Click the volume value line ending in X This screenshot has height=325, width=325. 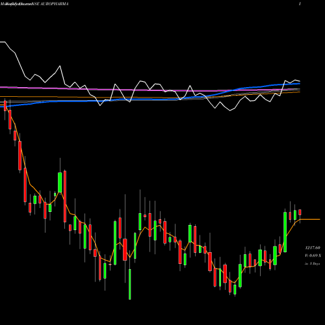point(313,255)
